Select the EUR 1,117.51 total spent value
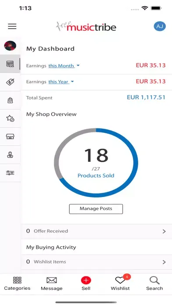Viewport: 172px width, 306px height. point(146,97)
